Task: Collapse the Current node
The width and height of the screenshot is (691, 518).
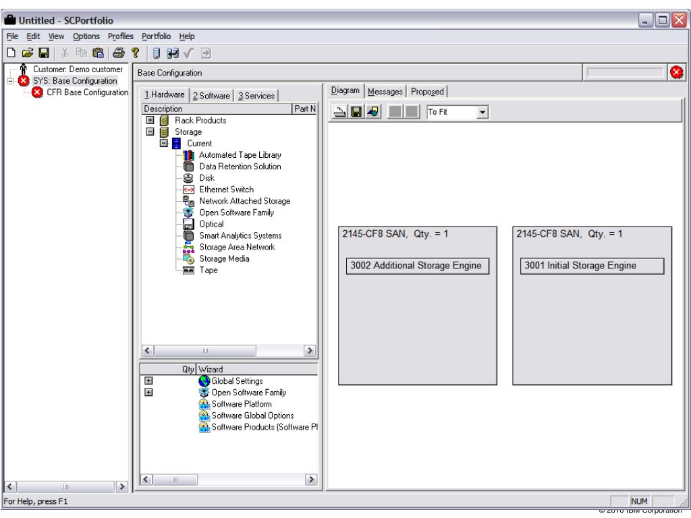Action: coord(164,143)
